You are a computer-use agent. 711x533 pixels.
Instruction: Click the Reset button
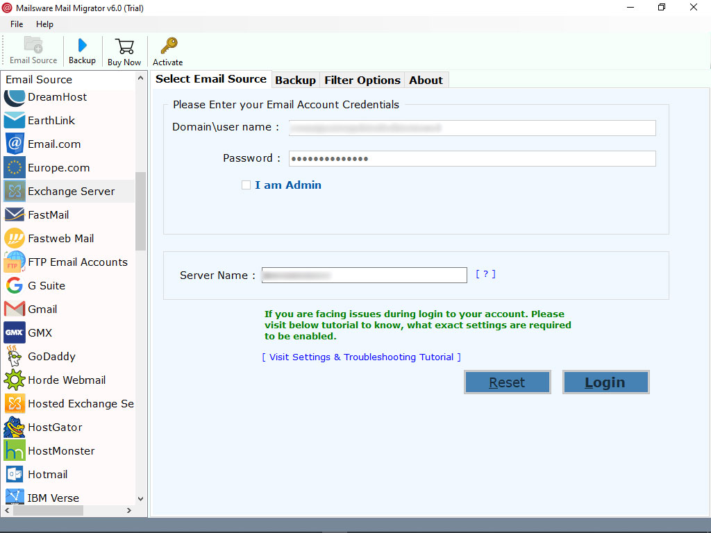tap(508, 382)
